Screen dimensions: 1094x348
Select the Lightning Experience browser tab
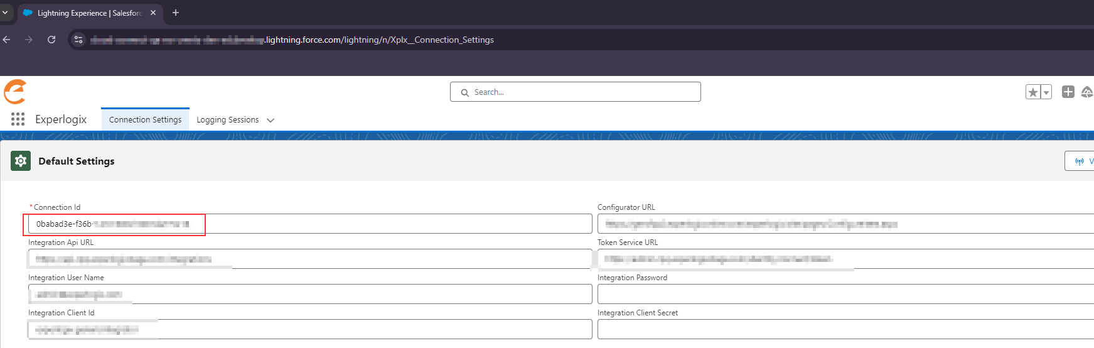coord(90,13)
